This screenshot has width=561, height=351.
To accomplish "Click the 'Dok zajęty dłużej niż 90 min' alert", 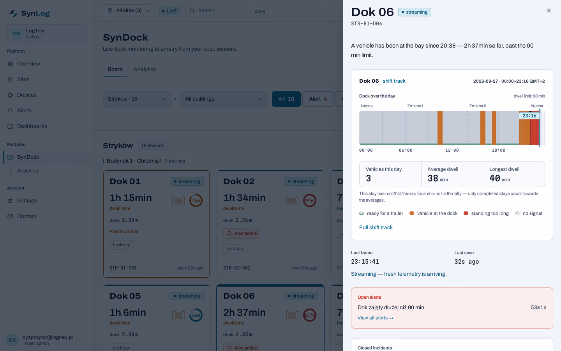I will tap(391, 308).
